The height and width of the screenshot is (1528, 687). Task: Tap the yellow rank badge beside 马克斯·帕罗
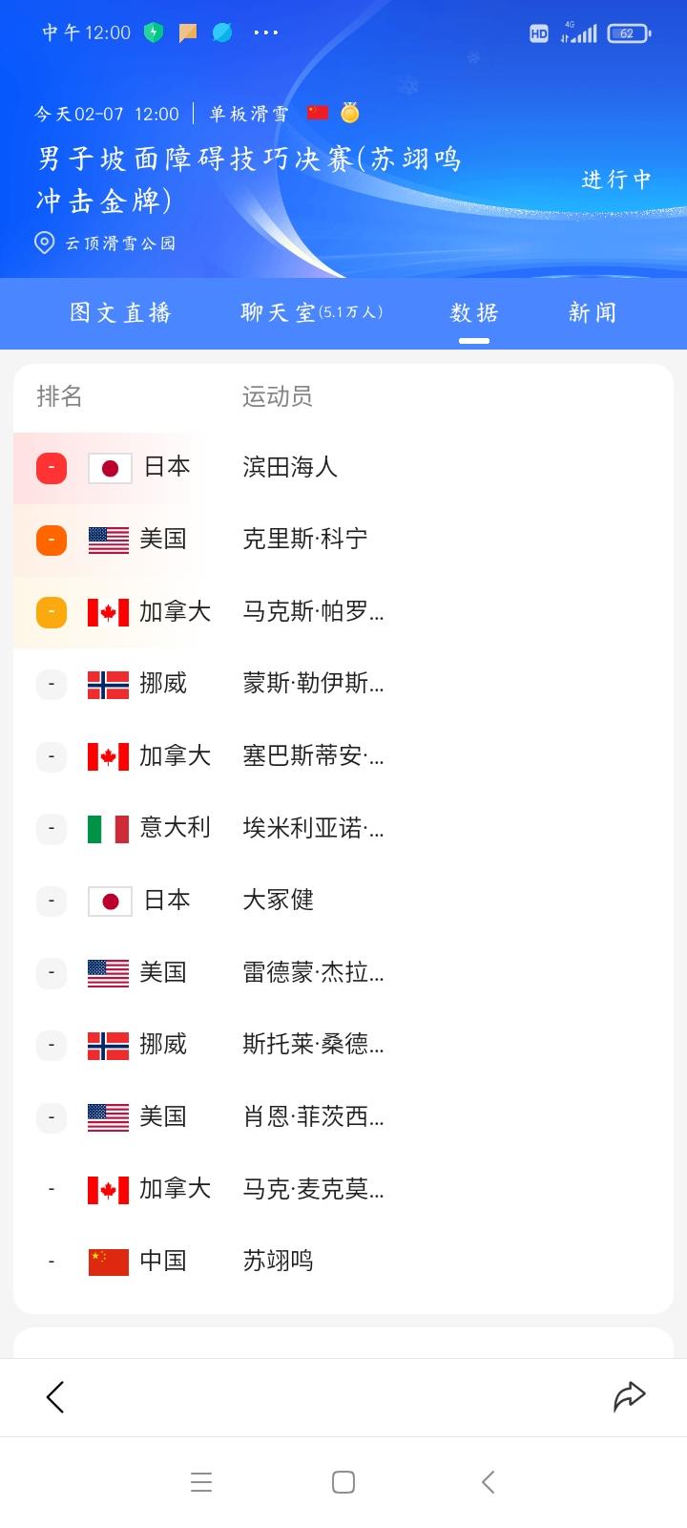click(x=52, y=611)
